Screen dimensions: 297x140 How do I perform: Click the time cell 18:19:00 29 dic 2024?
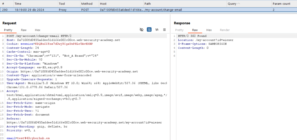pyautogui.click(x=29, y=10)
